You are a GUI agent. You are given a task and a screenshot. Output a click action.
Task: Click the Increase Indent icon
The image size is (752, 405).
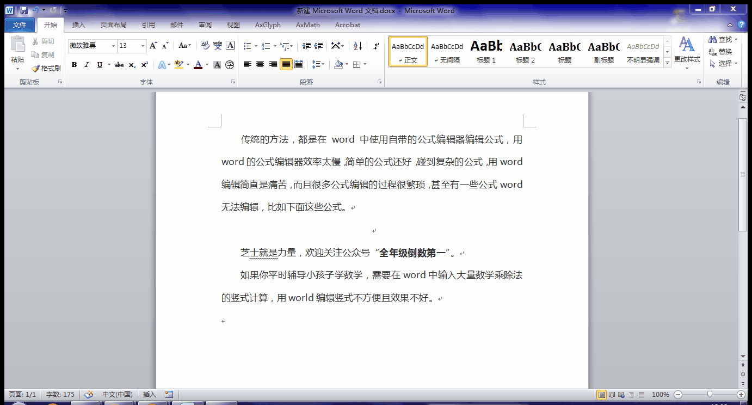(x=319, y=46)
